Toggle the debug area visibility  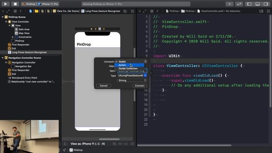[x=258, y=4]
